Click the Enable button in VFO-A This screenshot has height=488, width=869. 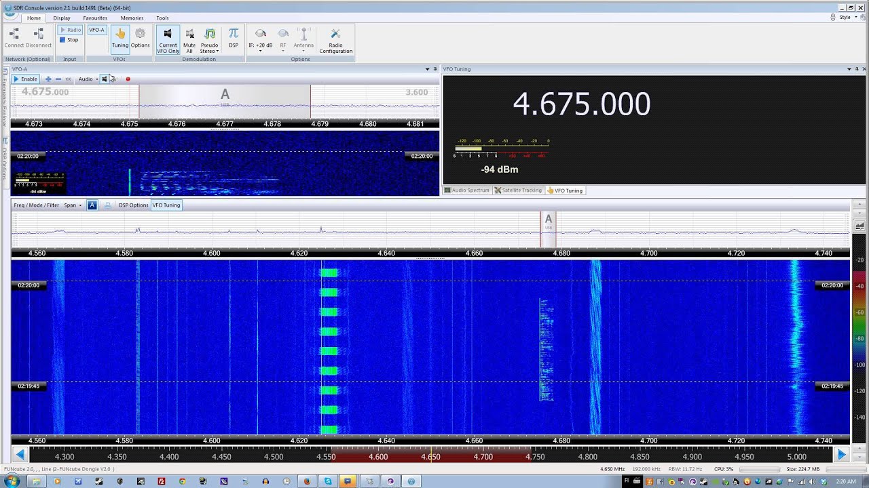(25, 79)
